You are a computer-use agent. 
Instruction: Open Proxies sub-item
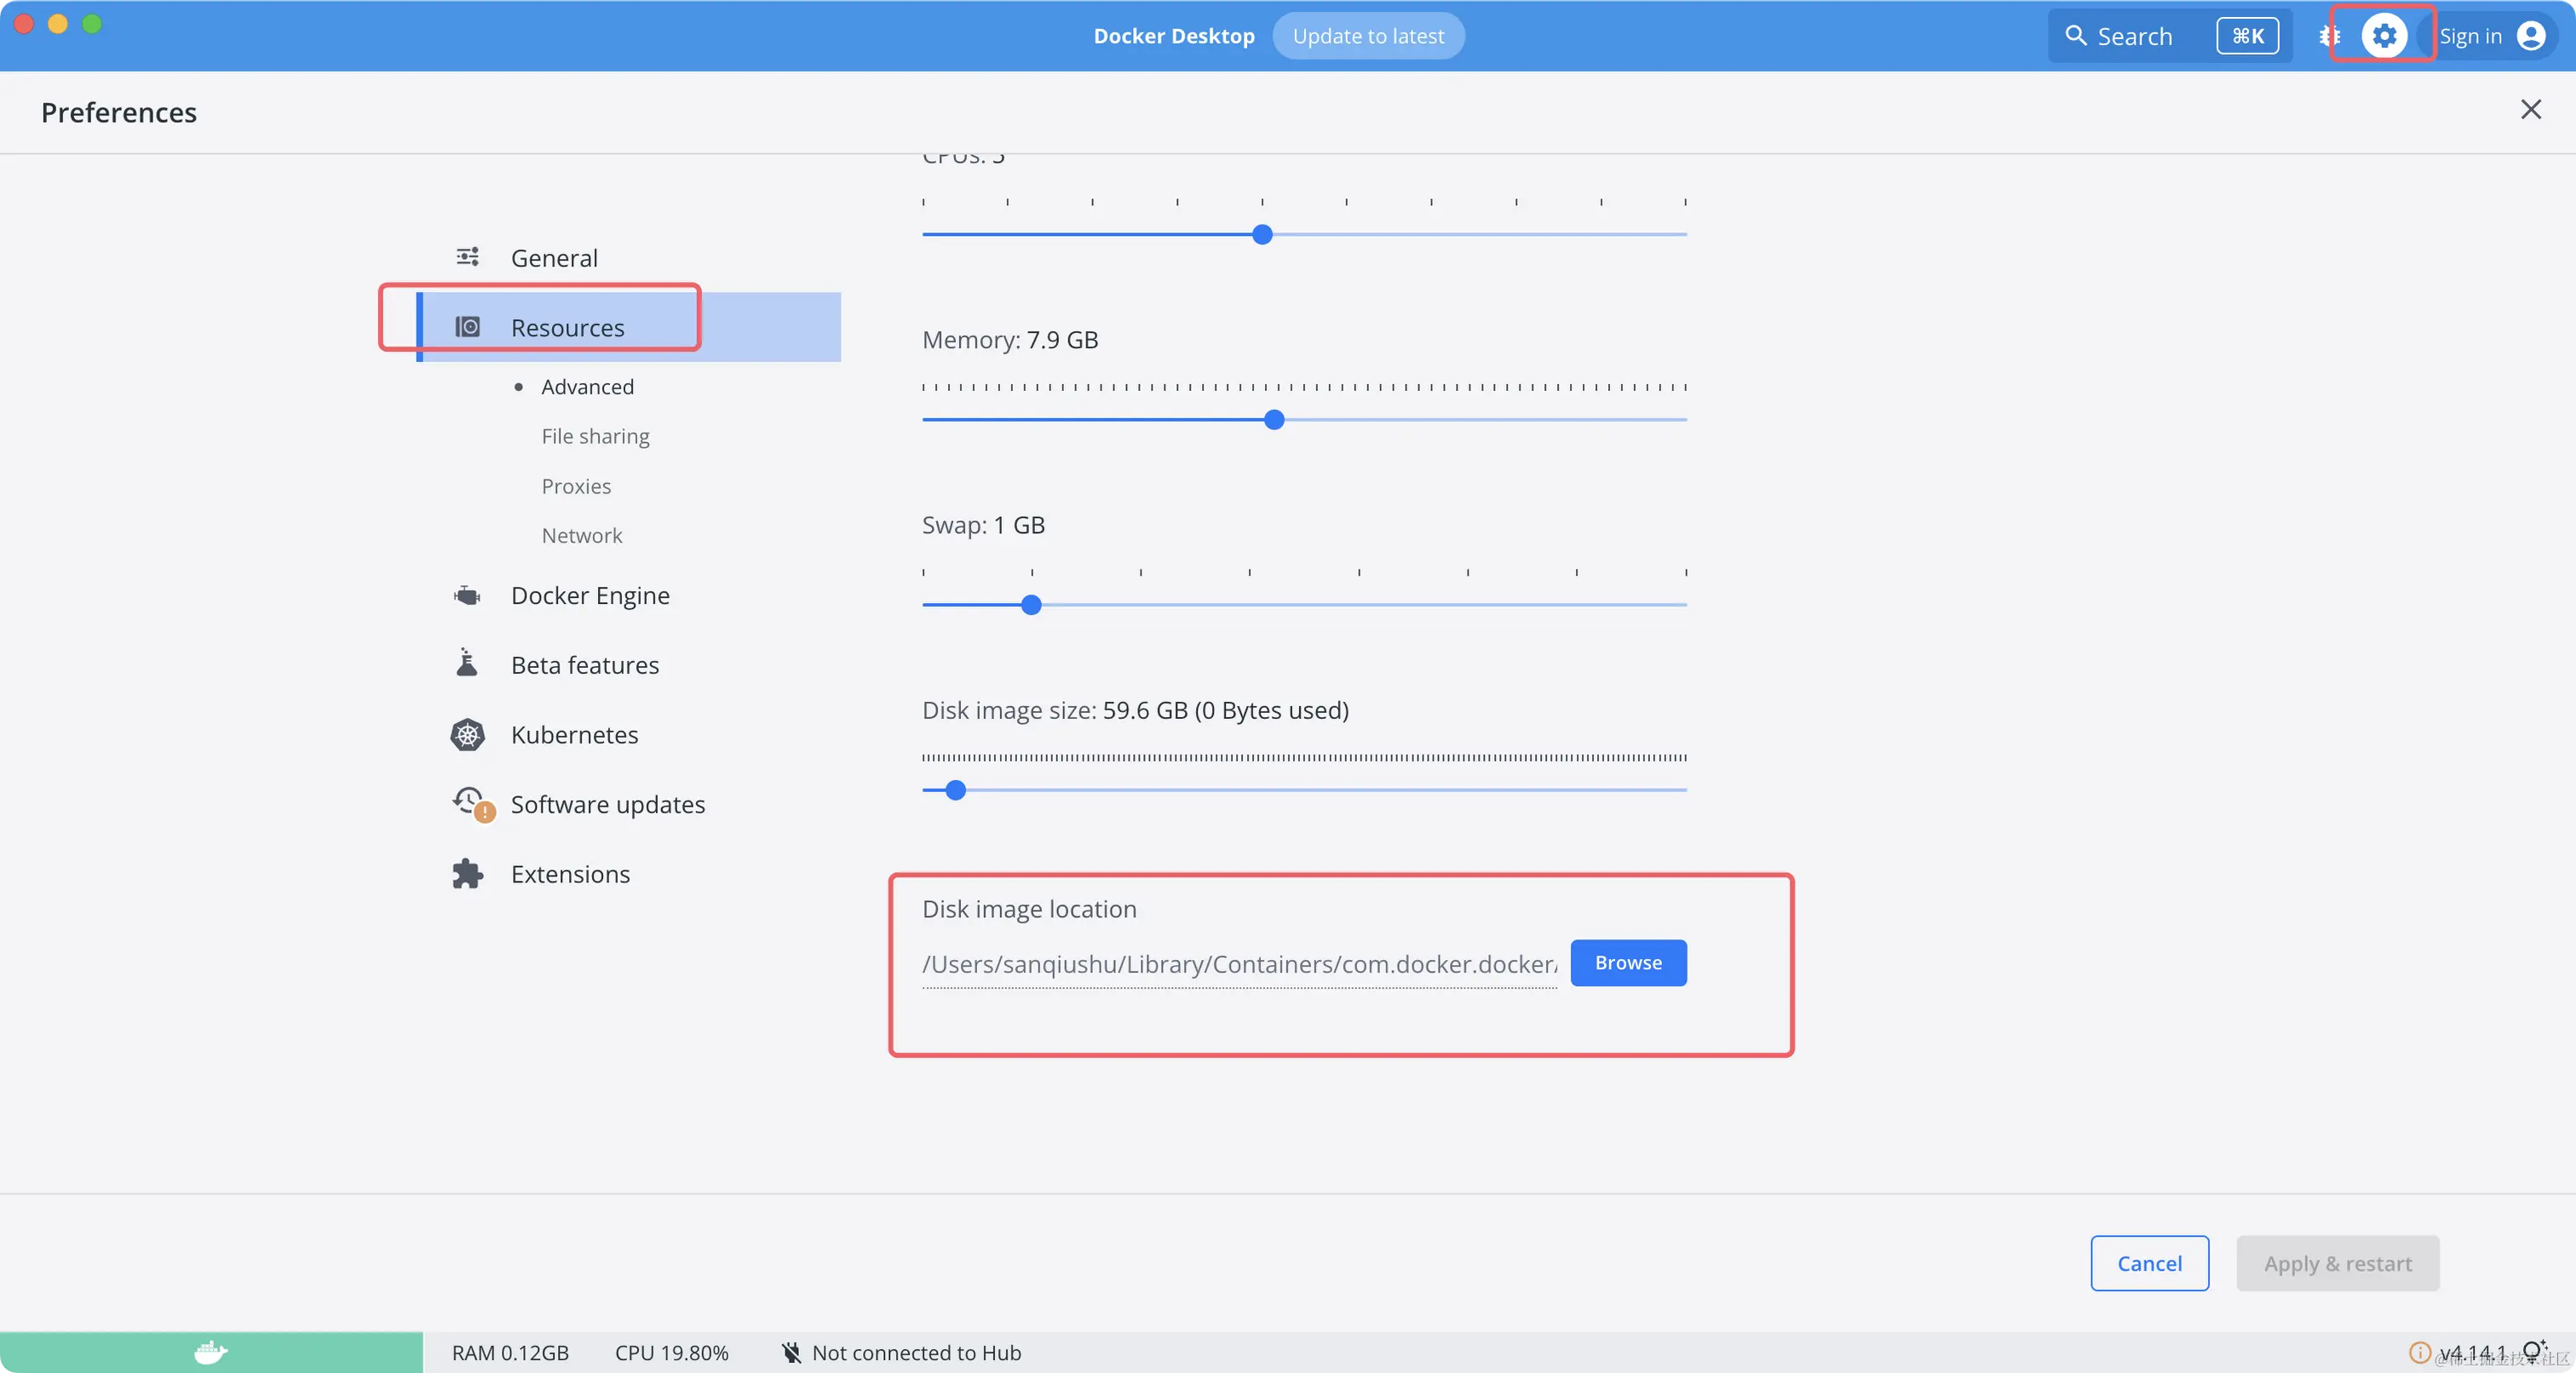pos(576,486)
